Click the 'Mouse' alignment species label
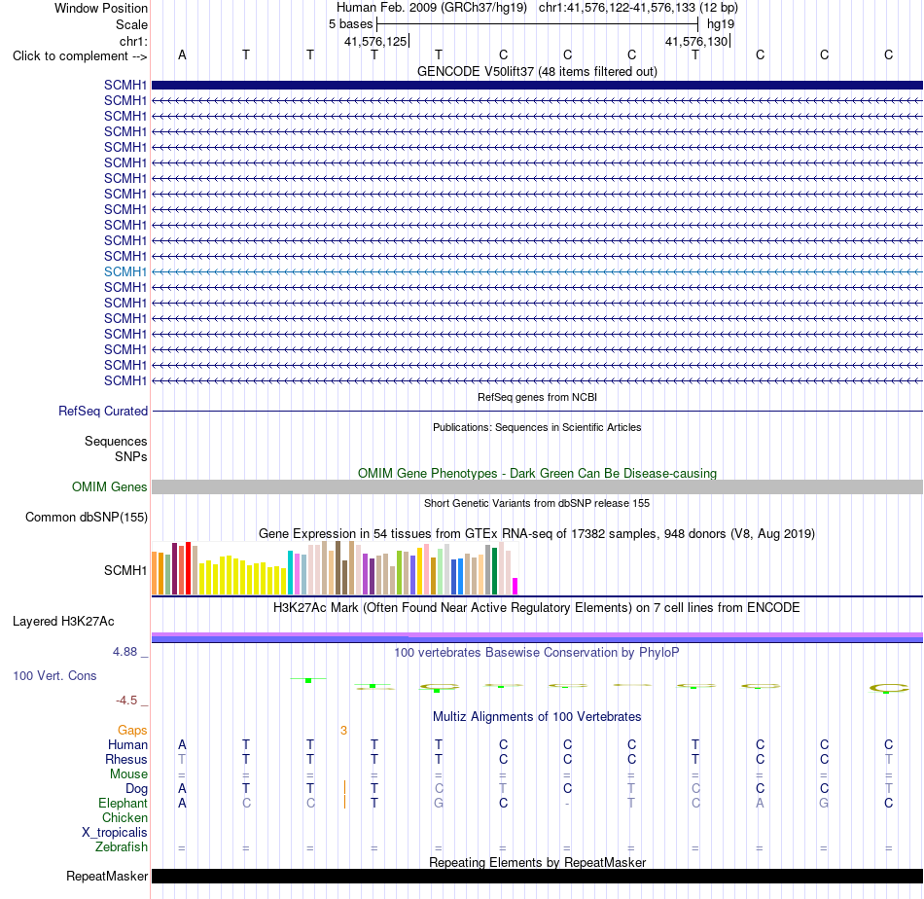 [x=128, y=774]
